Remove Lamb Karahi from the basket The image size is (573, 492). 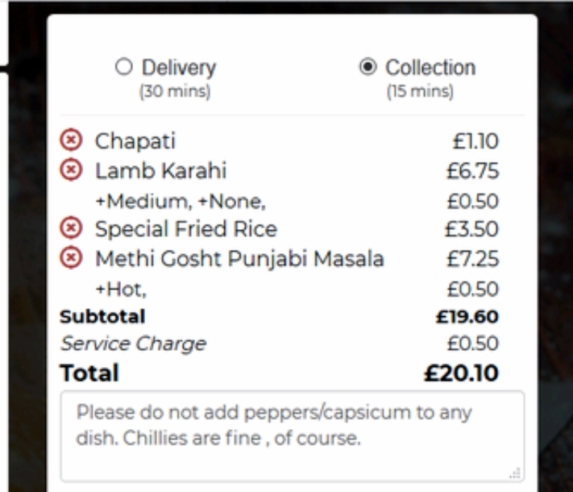(x=72, y=171)
